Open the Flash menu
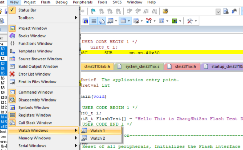 click(x=46, y=2)
